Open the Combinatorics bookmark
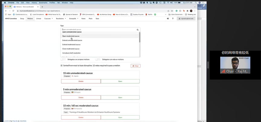 point(20,14)
